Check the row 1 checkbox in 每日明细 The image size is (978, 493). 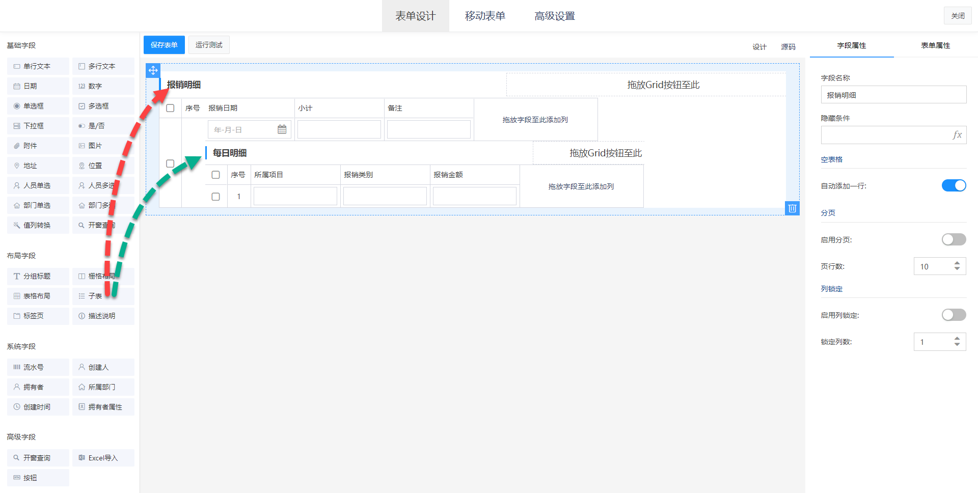click(x=215, y=197)
